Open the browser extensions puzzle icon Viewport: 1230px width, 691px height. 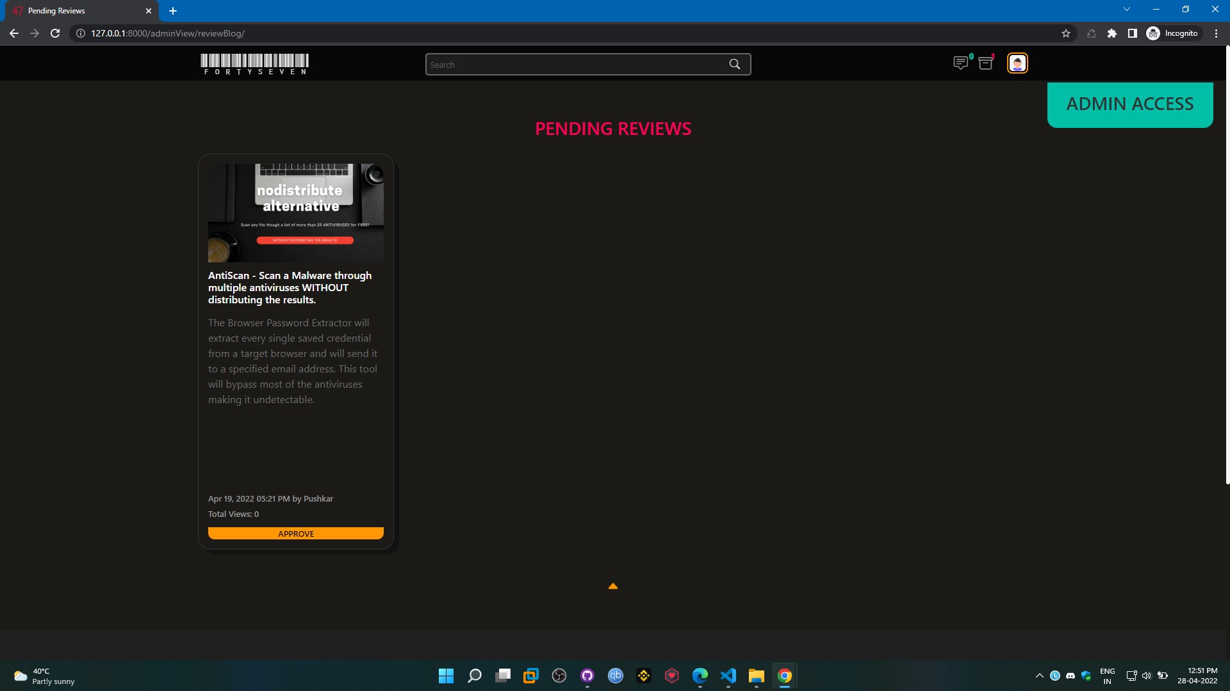click(x=1112, y=33)
